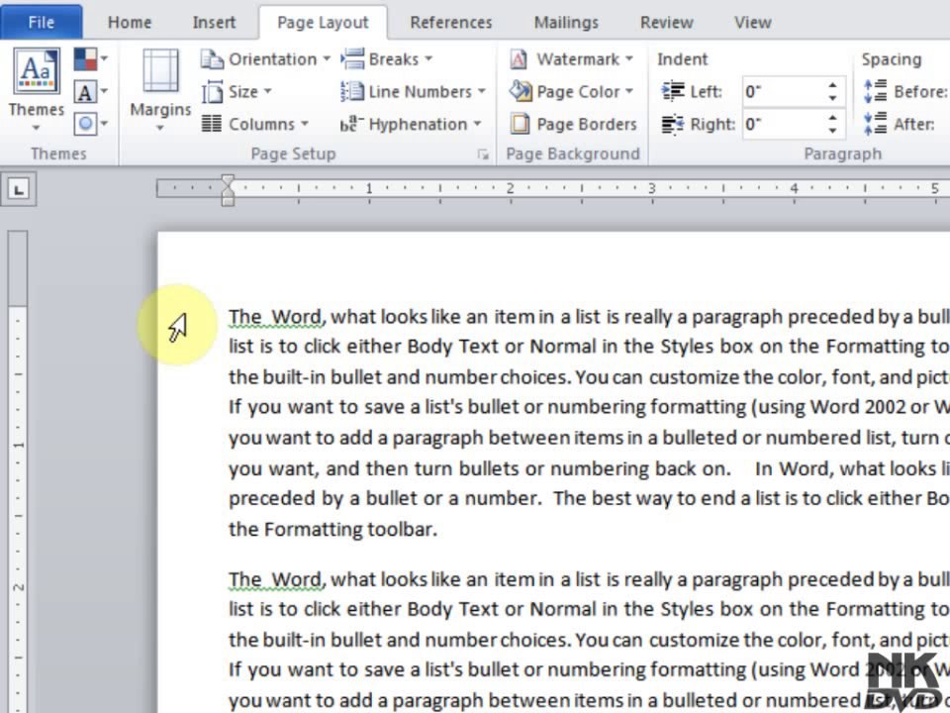Click the Orientation icon
The image size is (950, 713).
point(212,59)
